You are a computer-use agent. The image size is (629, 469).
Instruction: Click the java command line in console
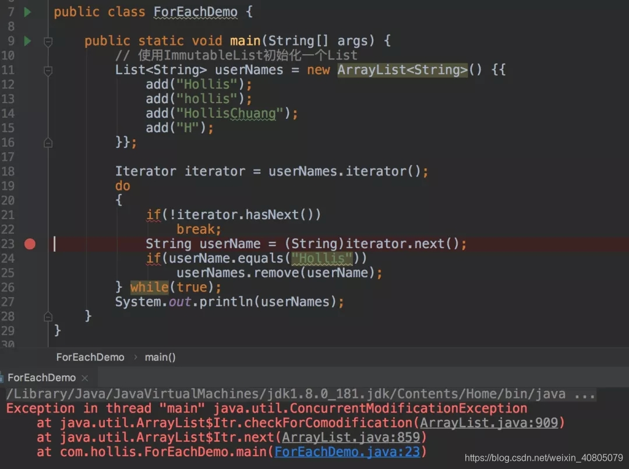click(301, 394)
